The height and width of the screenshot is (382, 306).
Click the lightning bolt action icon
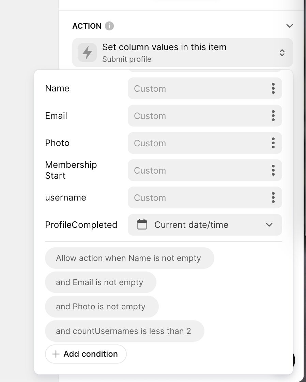coord(87,53)
